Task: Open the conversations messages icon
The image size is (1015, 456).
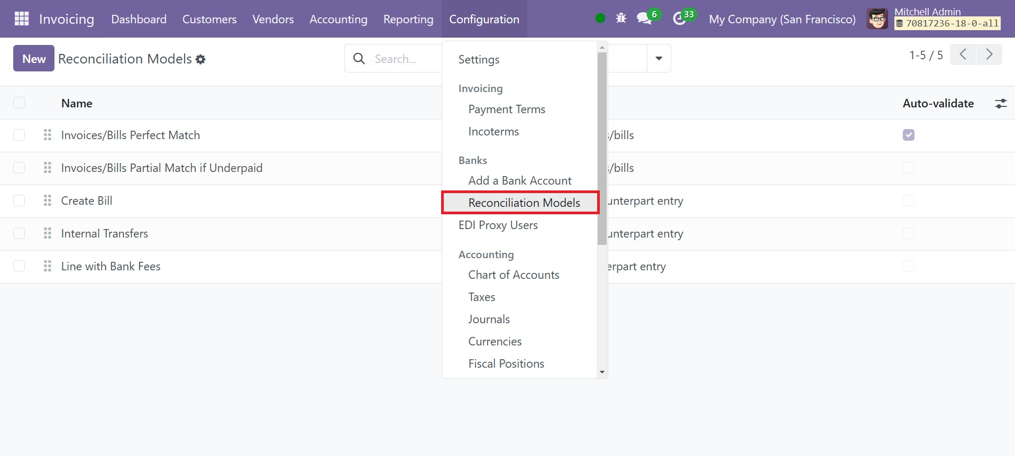Action: click(x=644, y=19)
